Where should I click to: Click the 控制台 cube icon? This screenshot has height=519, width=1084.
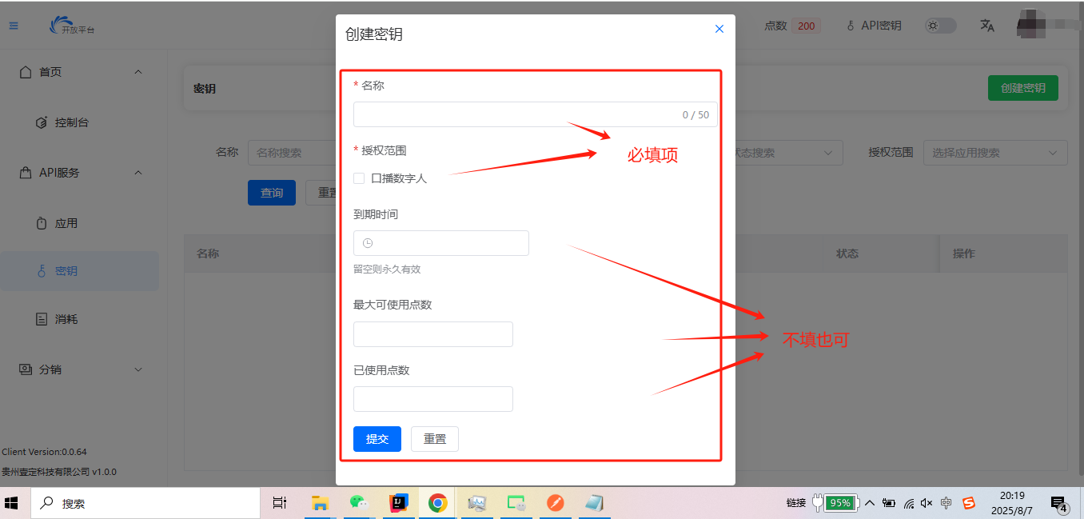42,122
